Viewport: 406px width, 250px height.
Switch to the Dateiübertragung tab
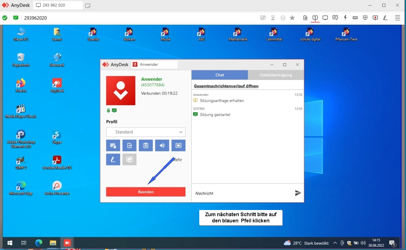pyautogui.click(x=276, y=75)
